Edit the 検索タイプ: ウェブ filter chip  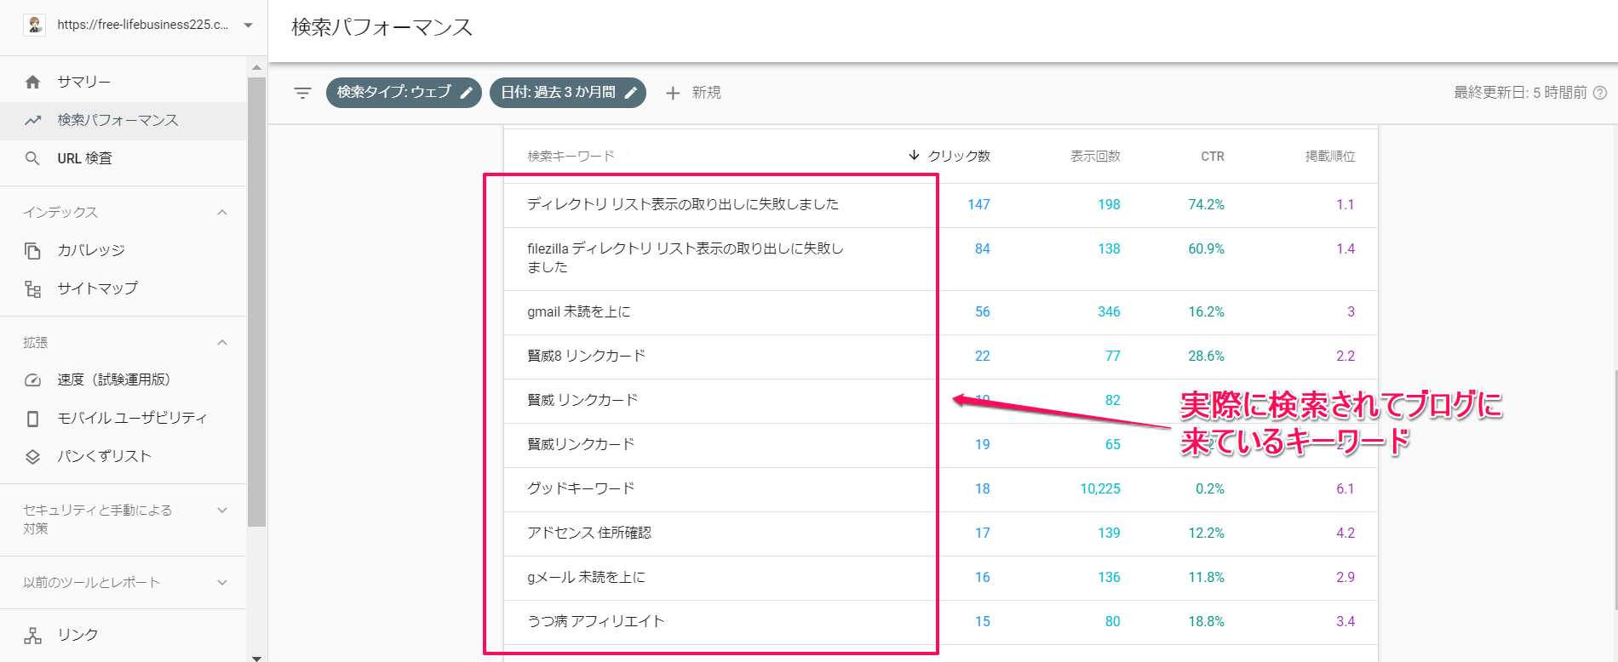pos(403,93)
